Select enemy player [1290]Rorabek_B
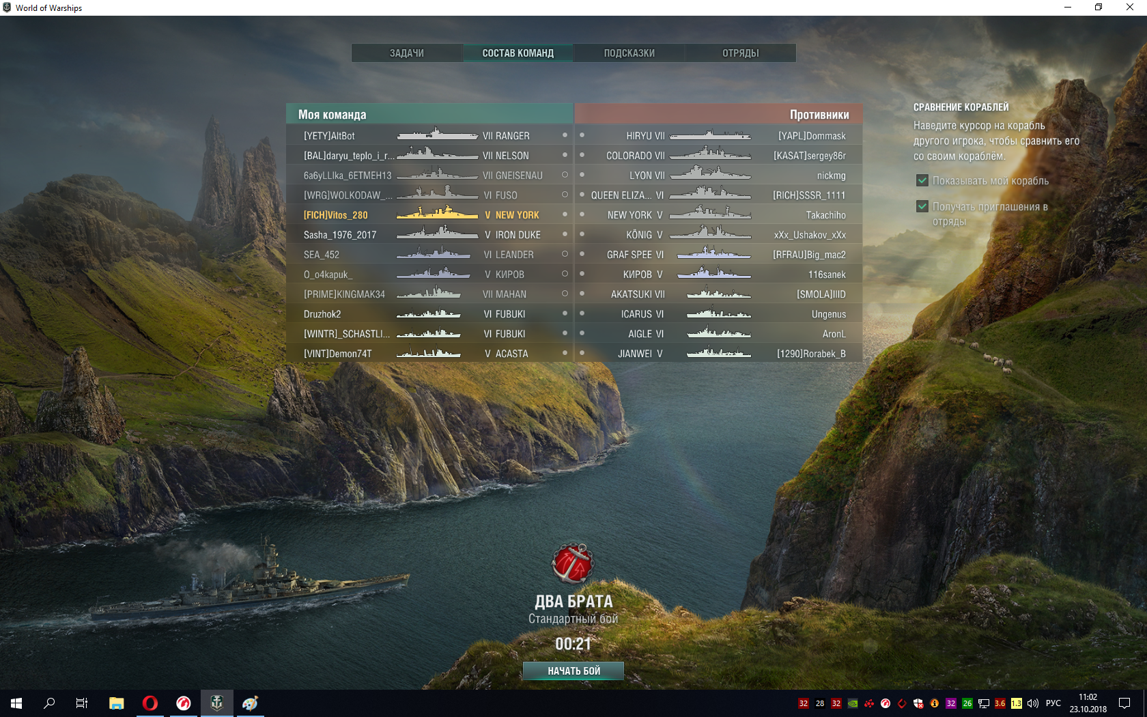This screenshot has height=717, width=1147. coord(811,354)
